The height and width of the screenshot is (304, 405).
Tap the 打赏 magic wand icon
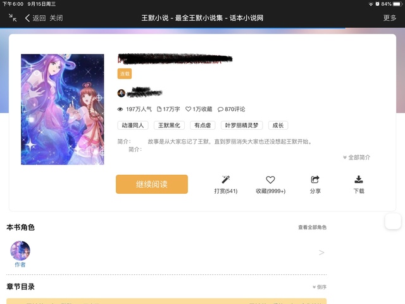[x=226, y=180]
